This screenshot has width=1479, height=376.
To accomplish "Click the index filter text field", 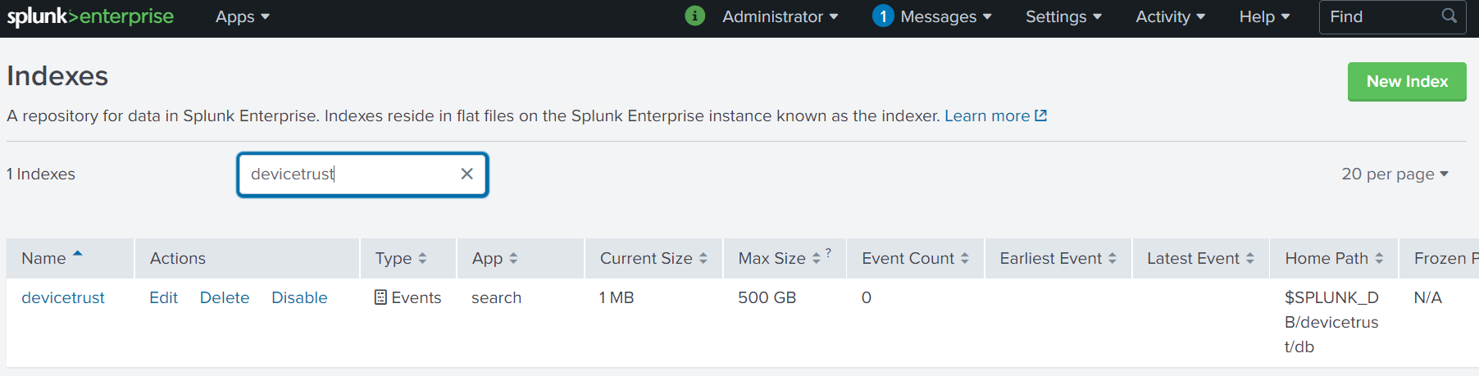I will point(348,174).
